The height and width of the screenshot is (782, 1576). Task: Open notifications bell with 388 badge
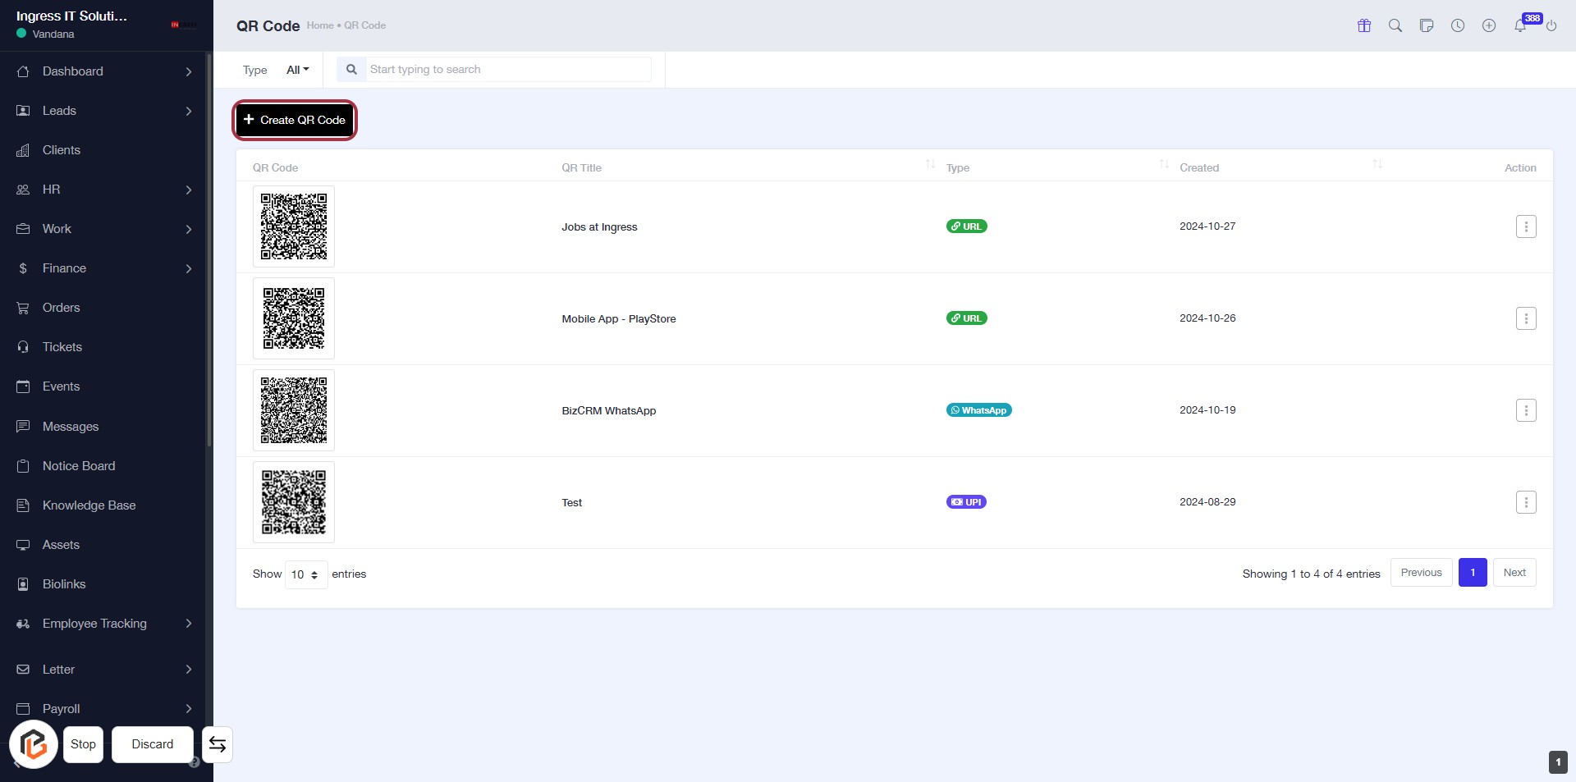point(1520,25)
